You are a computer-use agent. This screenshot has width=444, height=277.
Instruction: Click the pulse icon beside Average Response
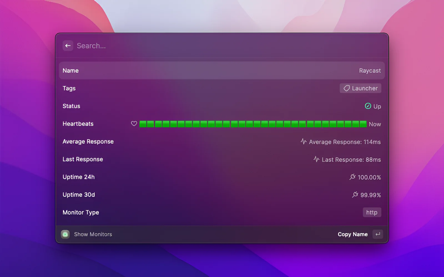point(304,142)
